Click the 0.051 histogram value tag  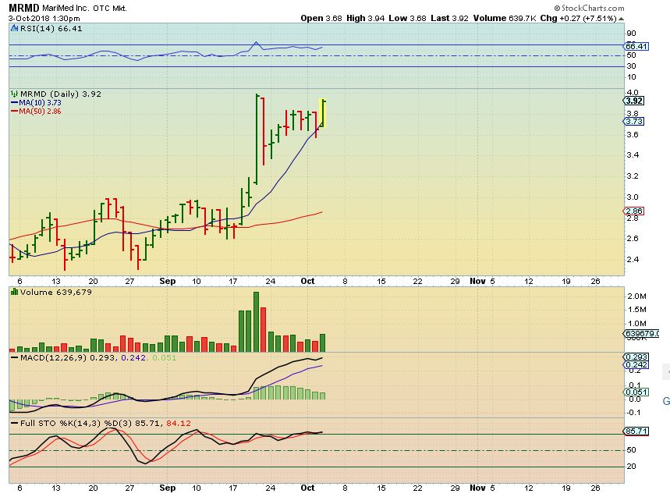pyautogui.click(x=636, y=392)
